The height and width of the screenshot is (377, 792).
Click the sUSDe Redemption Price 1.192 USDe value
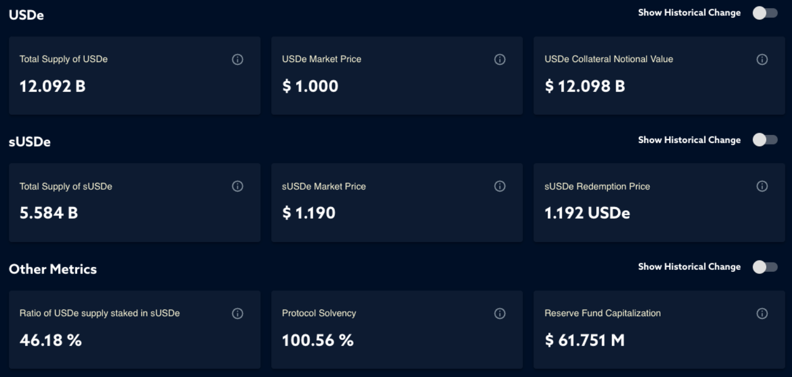(587, 213)
